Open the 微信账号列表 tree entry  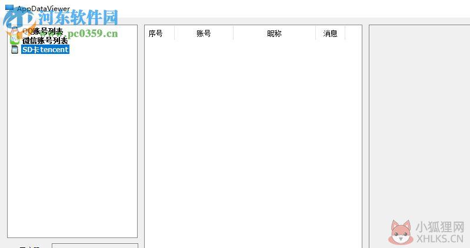tap(45, 40)
